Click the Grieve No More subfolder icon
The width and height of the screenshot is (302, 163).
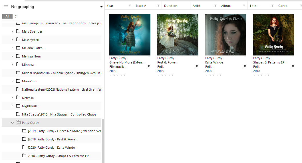click(x=24, y=131)
